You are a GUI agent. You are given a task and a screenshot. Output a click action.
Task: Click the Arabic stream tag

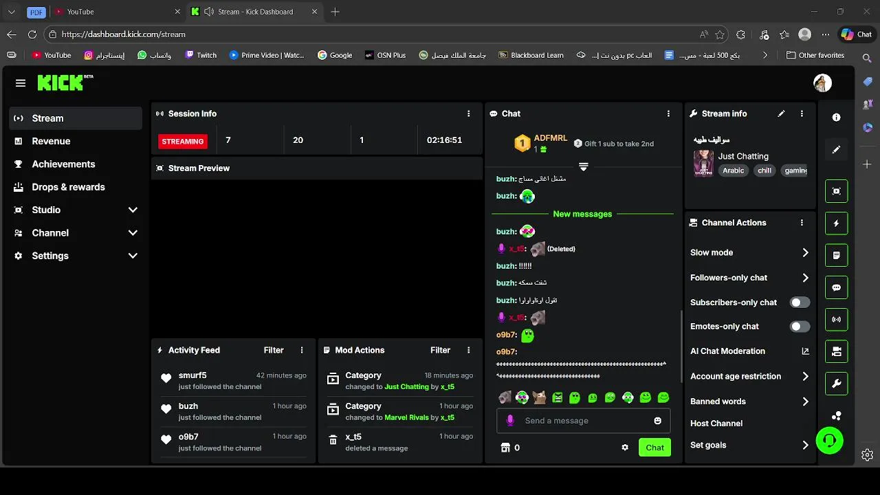[x=733, y=170]
